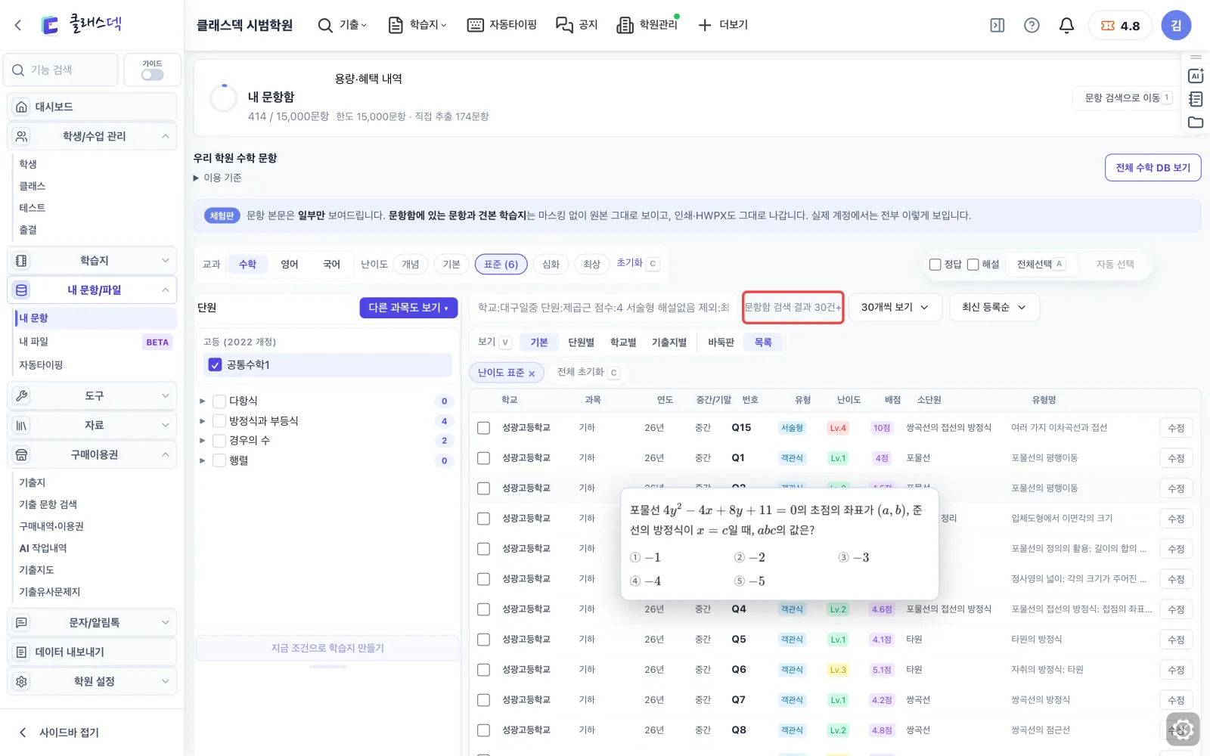
Task: Click the back arrow beside the 클래스덱 logo
Action: [x=18, y=25]
